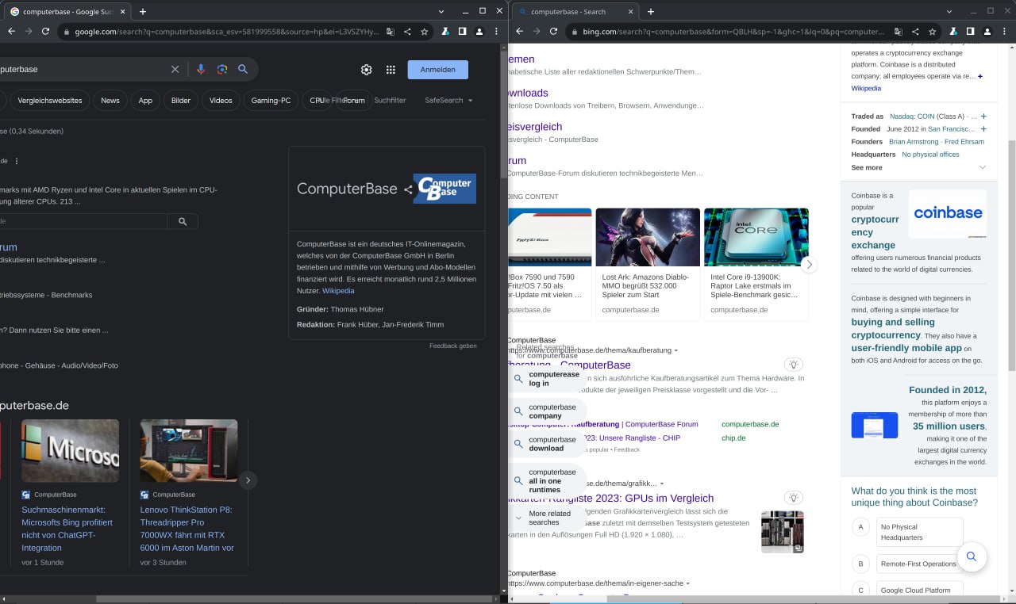Open Chrome three-dot menu in Google window
The height and width of the screenshot is (604, 1016).
[x=496, y=32]
